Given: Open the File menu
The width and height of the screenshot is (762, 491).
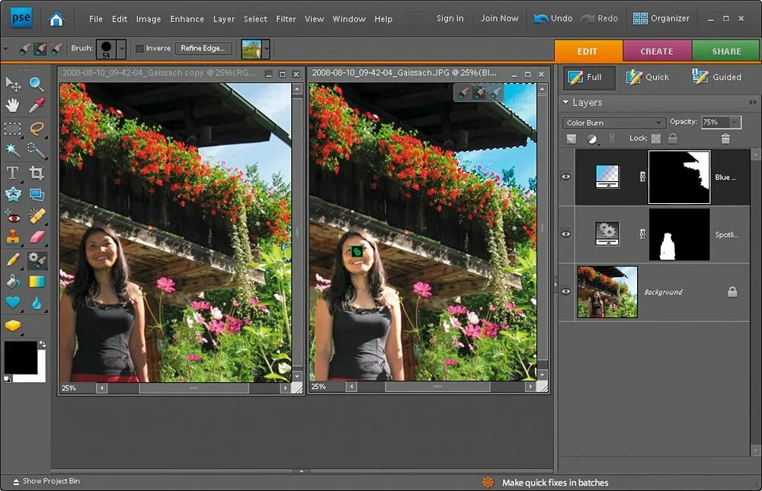Looking at the screenshot, I should 96,19.
